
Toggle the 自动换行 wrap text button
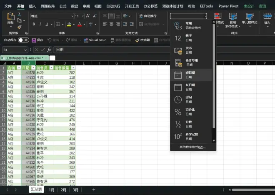click(147, 16)
